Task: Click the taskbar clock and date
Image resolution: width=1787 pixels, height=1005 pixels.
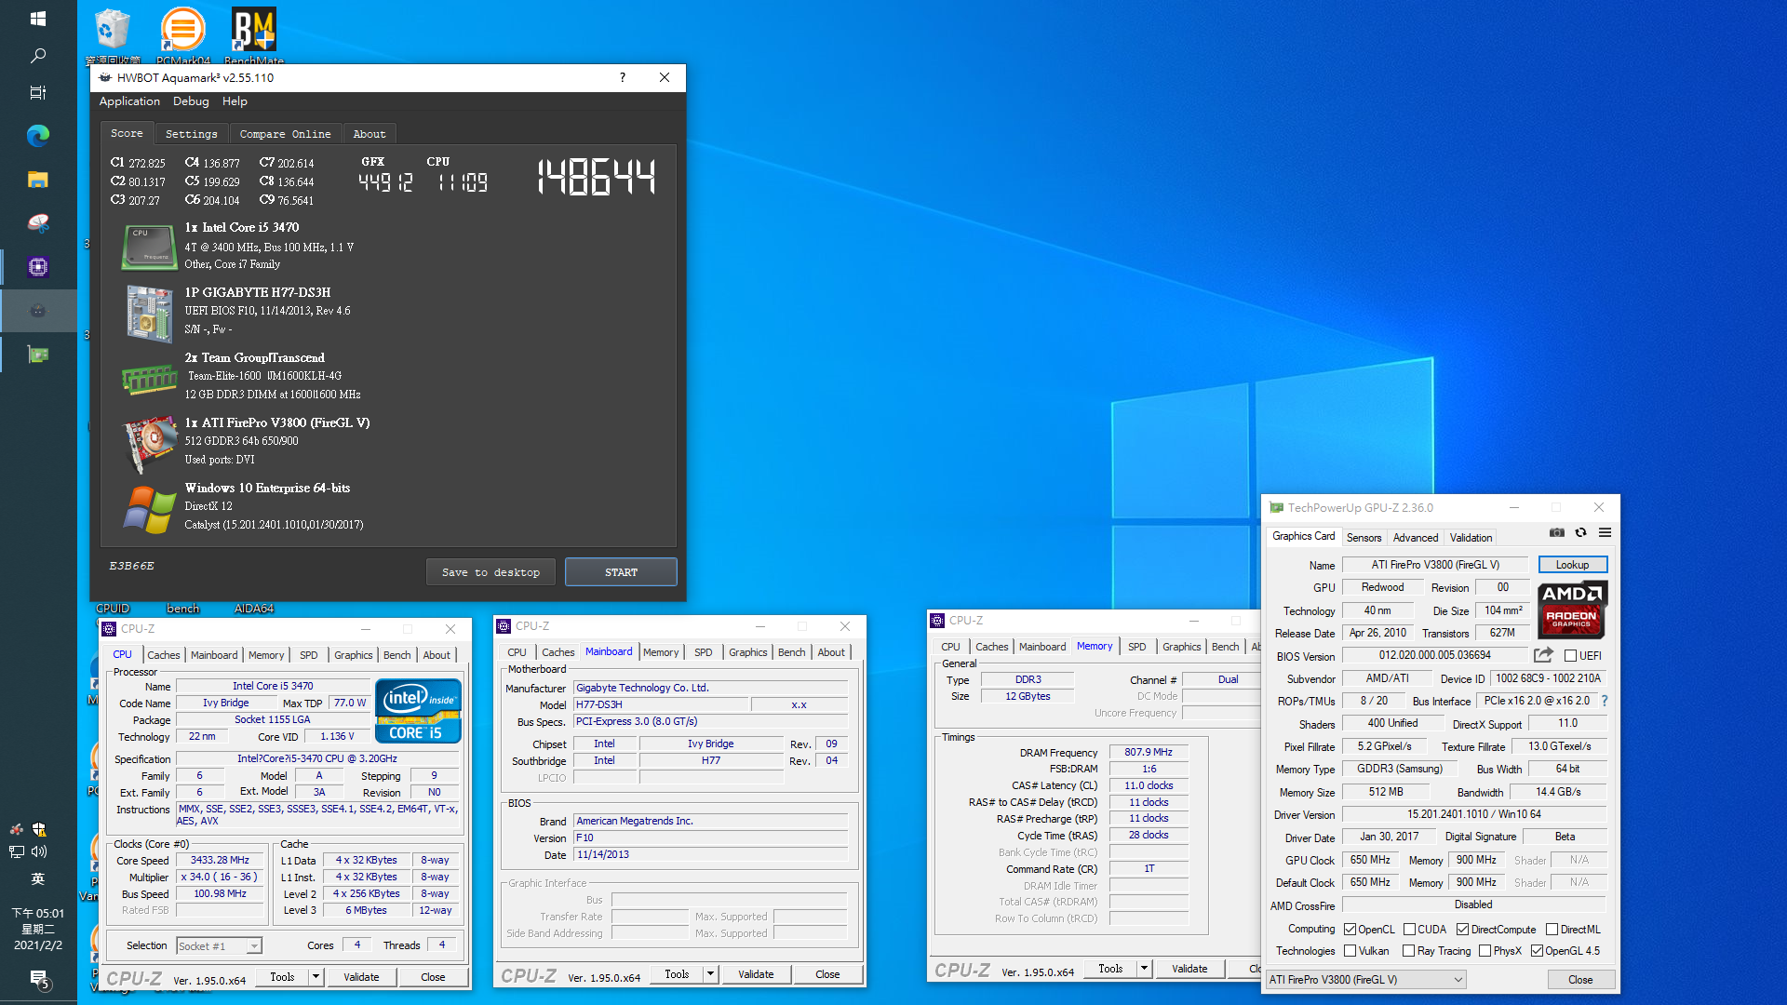Action: coord(38,929)
